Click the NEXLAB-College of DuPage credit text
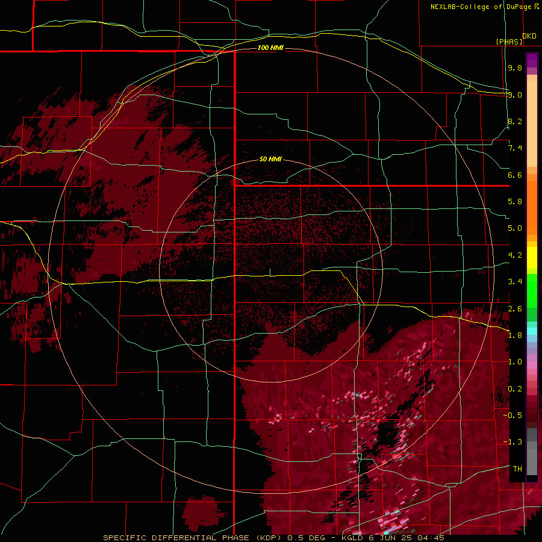Viewport: 542px width, 542px height. (x=481, y=7)
